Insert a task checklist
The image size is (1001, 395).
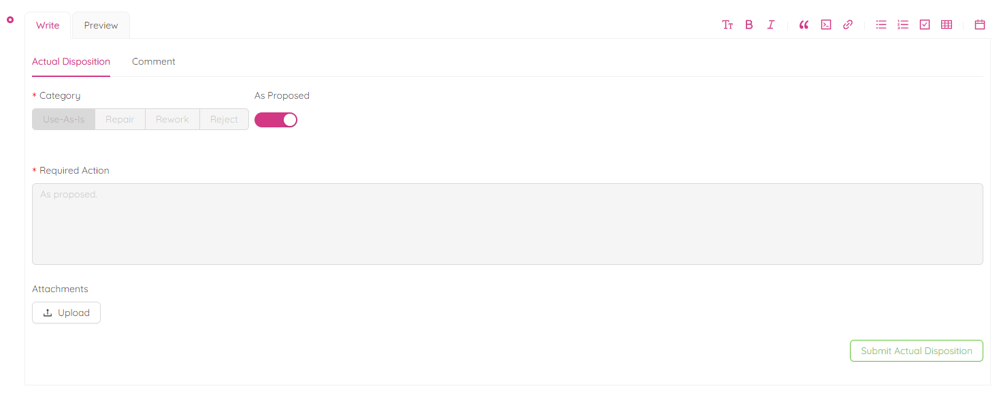pyautogui.click(x=925, y=25)
